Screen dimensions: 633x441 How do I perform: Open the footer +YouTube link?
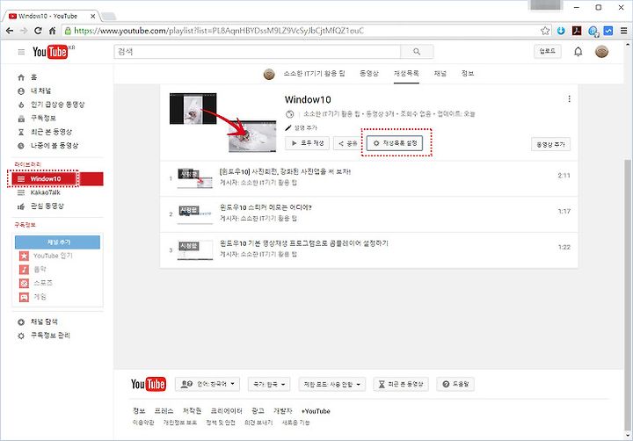click(x=316, y=411)
